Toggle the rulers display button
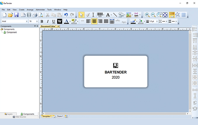This screenshot has width=198, height=125. click(172, 15)
